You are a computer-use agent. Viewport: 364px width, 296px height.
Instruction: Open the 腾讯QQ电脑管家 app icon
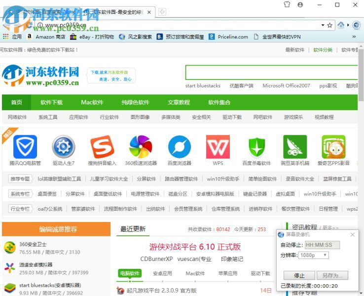click(25, 147)
